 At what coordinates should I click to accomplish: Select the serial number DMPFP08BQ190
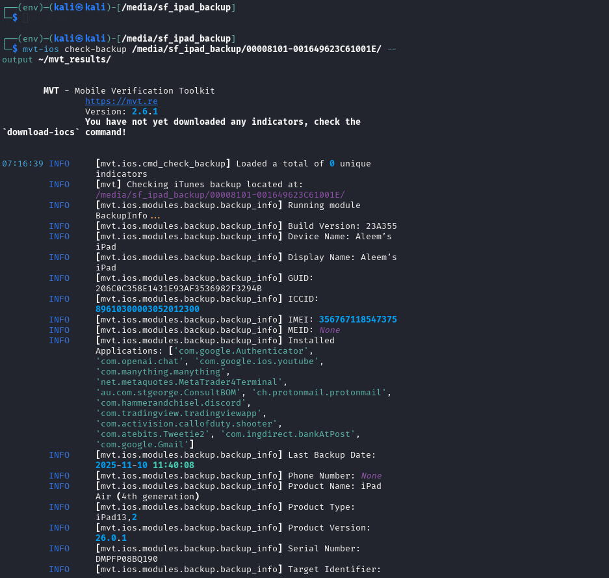pos(126,558)
